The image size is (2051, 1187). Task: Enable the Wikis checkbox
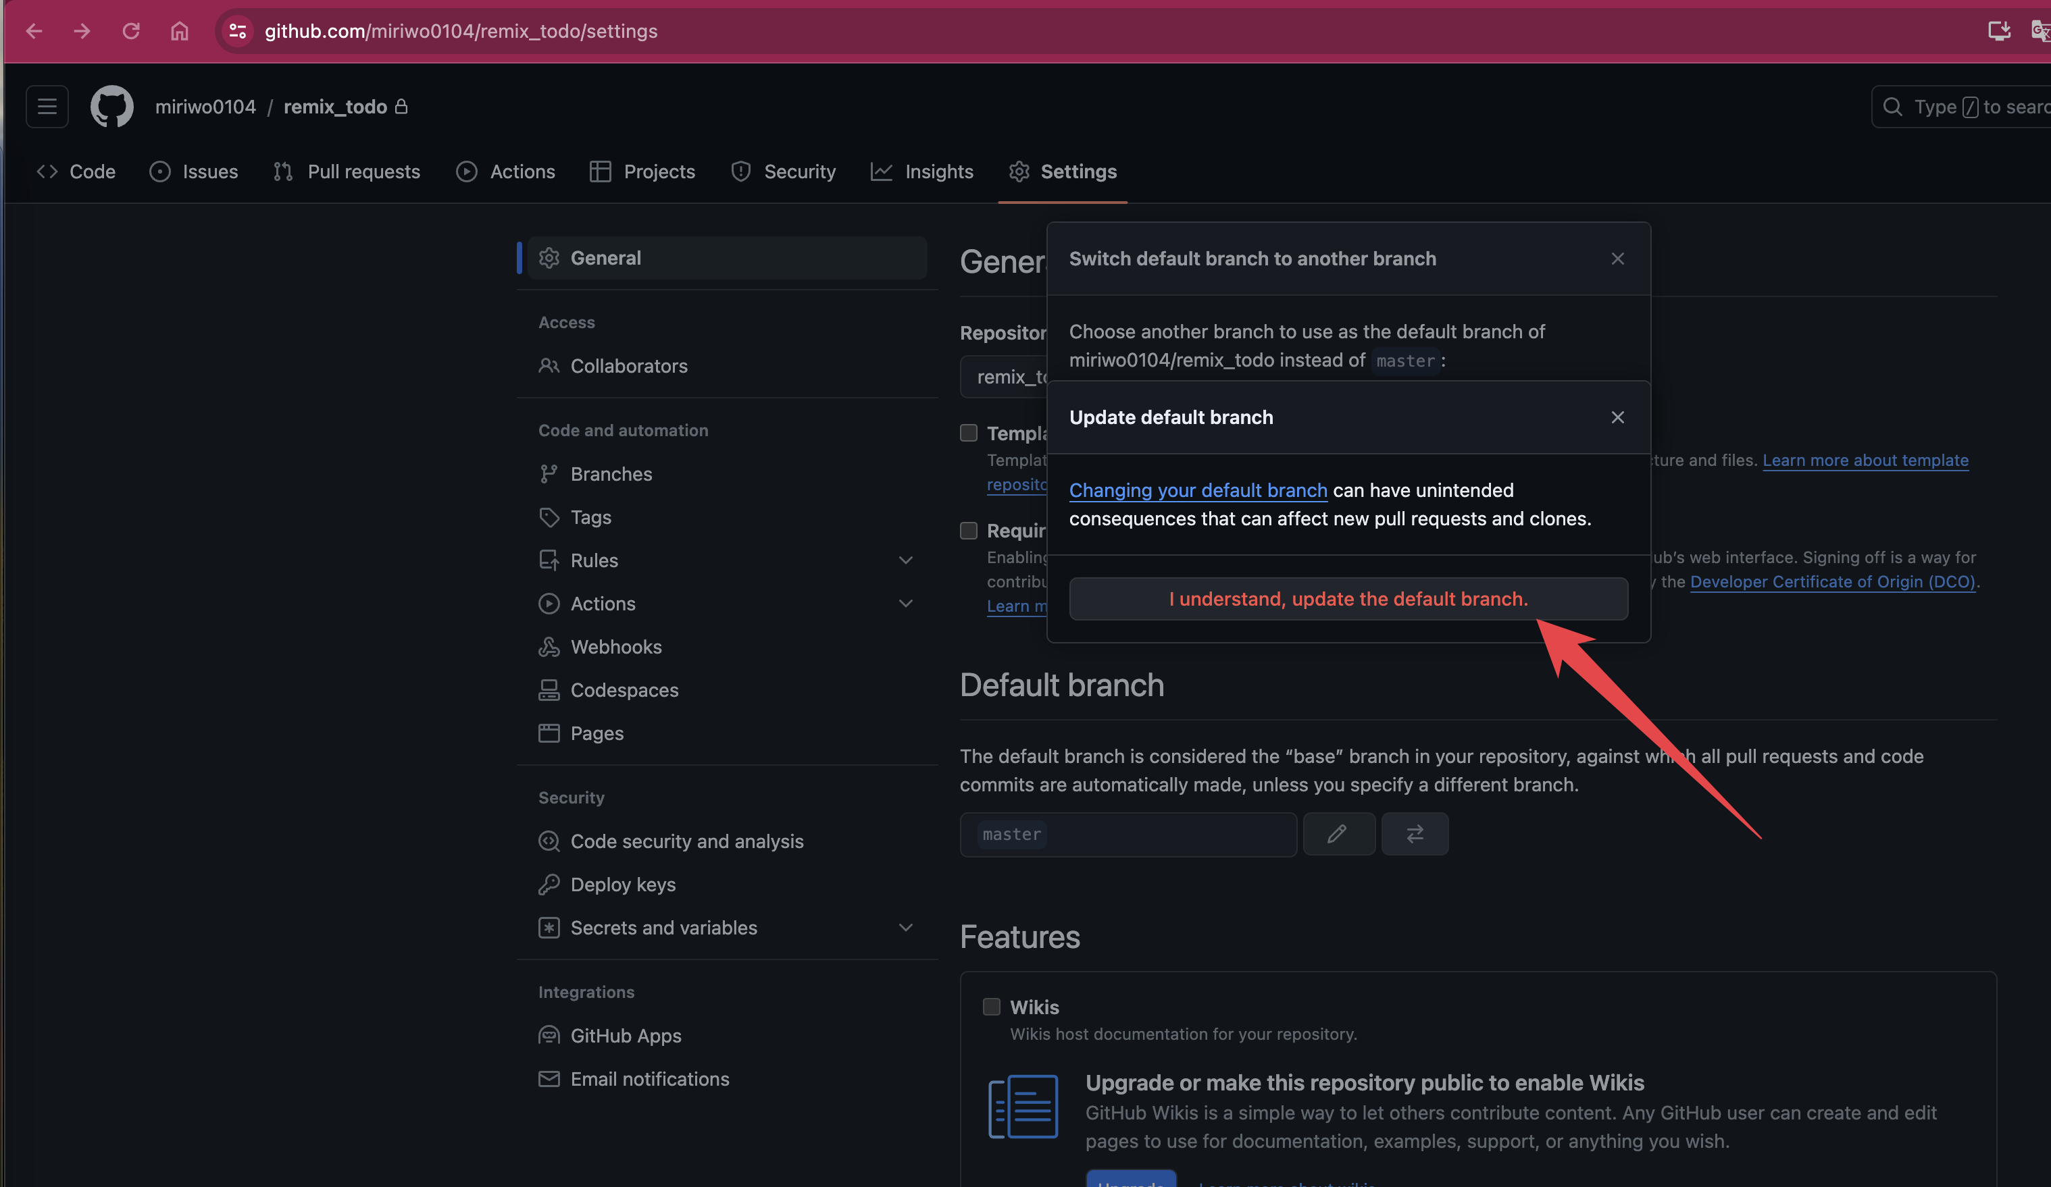point(990,1007)
